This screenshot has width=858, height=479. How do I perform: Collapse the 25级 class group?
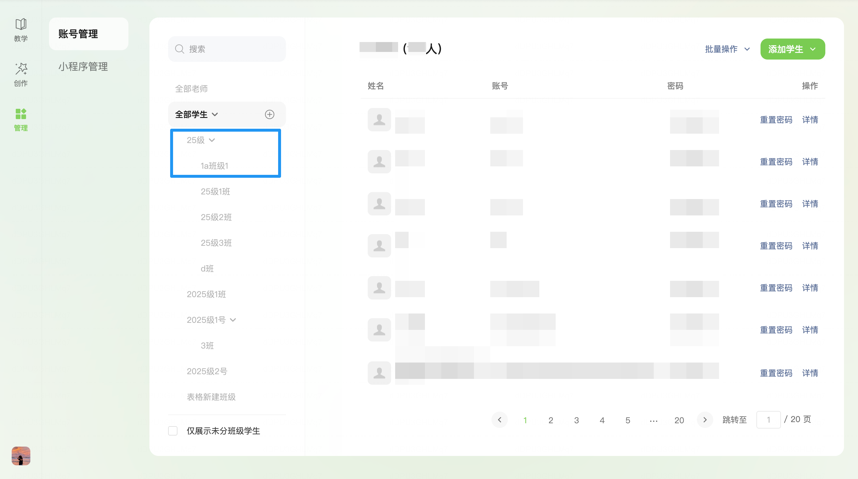point(212,140)
